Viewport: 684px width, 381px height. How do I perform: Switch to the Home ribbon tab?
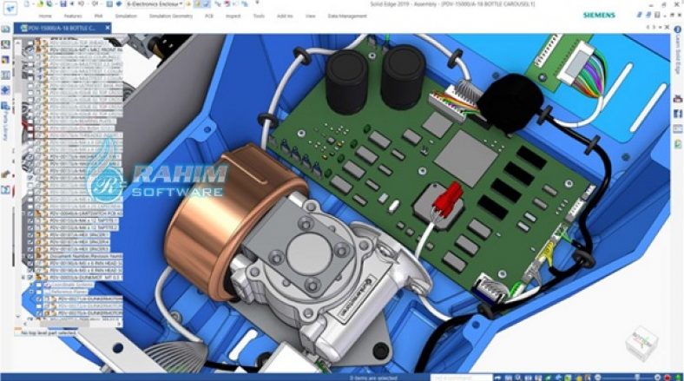(45, 16)
